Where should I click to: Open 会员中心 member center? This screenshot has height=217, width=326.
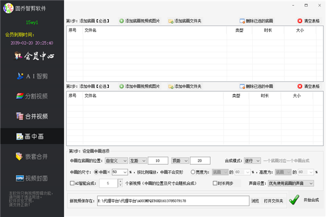(34, 56)
